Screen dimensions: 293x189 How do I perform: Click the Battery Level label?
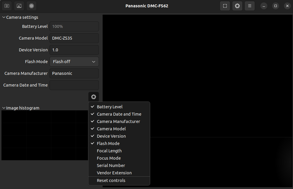tap(35, 26)
